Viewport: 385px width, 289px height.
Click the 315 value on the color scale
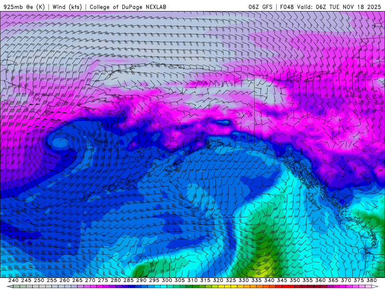205,280
